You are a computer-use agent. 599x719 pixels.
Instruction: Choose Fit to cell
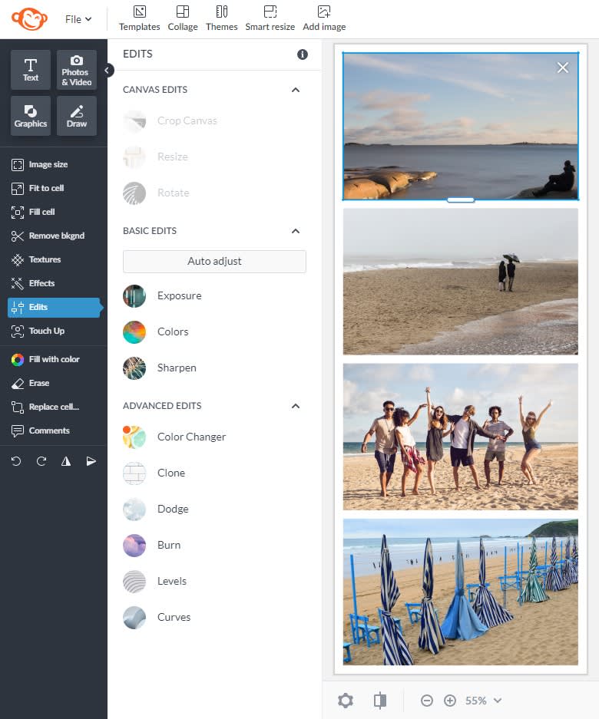[38, 189]
